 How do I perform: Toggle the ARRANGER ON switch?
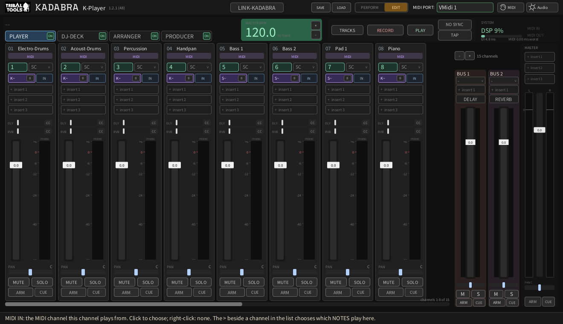point(154,36)
